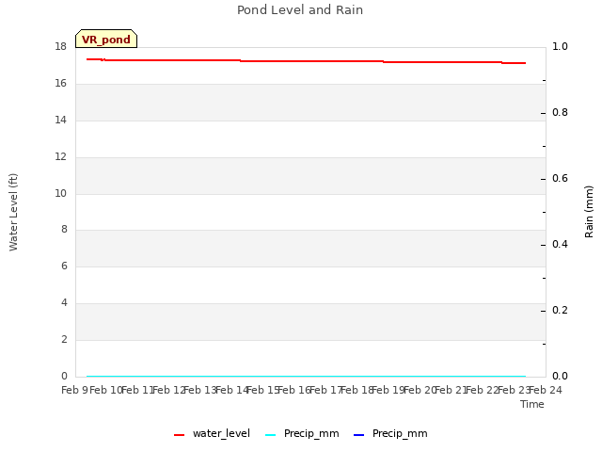This screenshot has height=452, width=602.
Task: Click the Precip_mm label beside cyan swatch
Action: pyautogui.click(x=311, y=433)
